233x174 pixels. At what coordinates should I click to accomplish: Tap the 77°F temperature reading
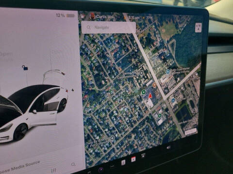(x=150, y=18)
